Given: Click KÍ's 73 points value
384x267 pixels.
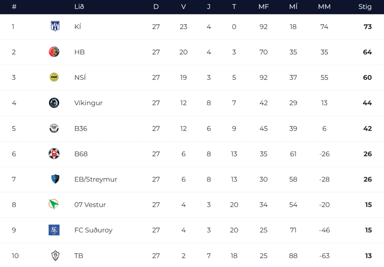Looking at the screenshot, I should point(367,27).
